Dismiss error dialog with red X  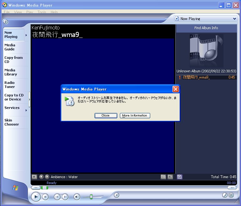(x=176, y=89)
